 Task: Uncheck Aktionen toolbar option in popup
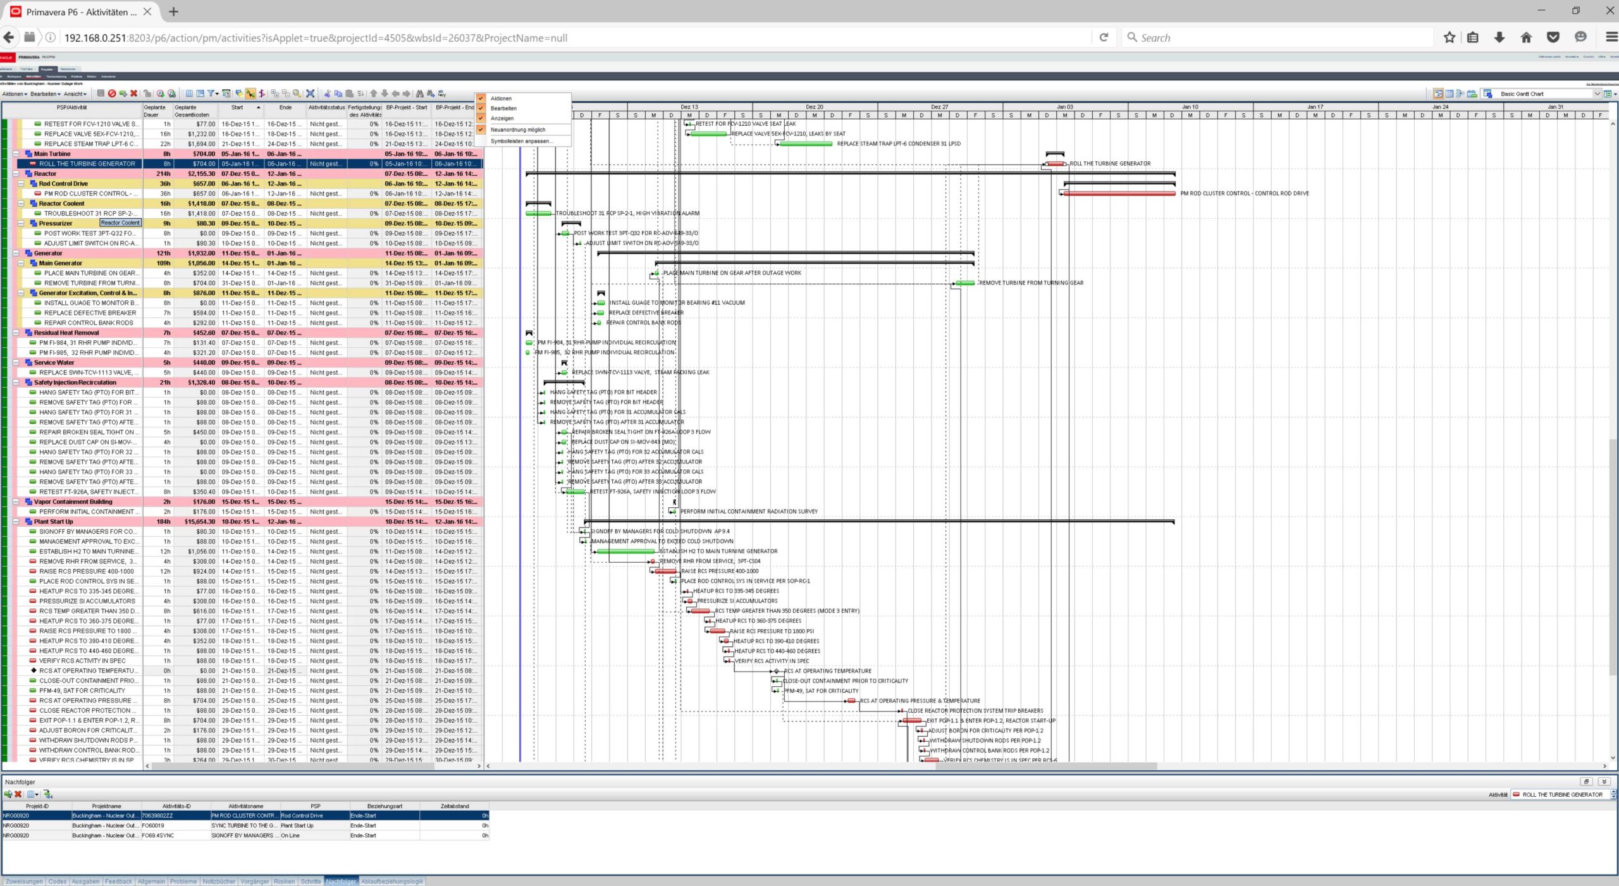tap(481, 98)
